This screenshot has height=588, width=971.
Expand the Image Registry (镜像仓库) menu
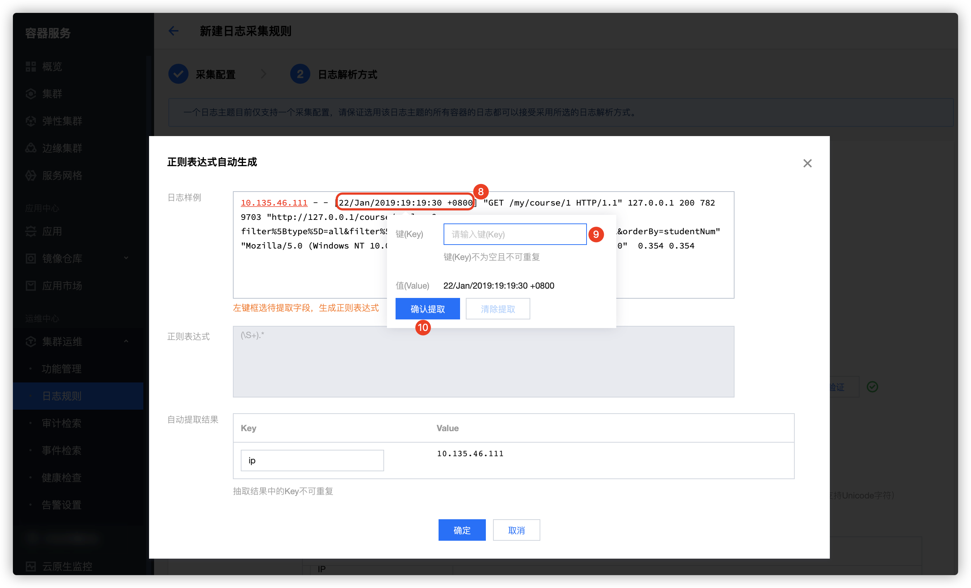tap(126, 258)
